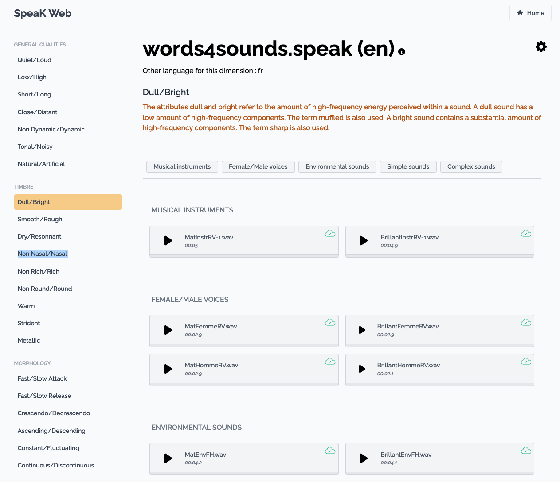The height and width of the screenshot is (482, 560).
Task: Start playback of MatFemmeRV.wav
Action: point(168,330)
